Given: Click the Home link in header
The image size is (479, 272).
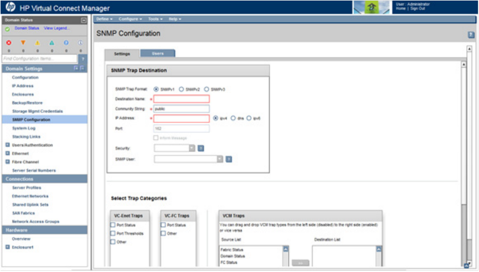Looking at the screenshot, I should pos(400,8).
